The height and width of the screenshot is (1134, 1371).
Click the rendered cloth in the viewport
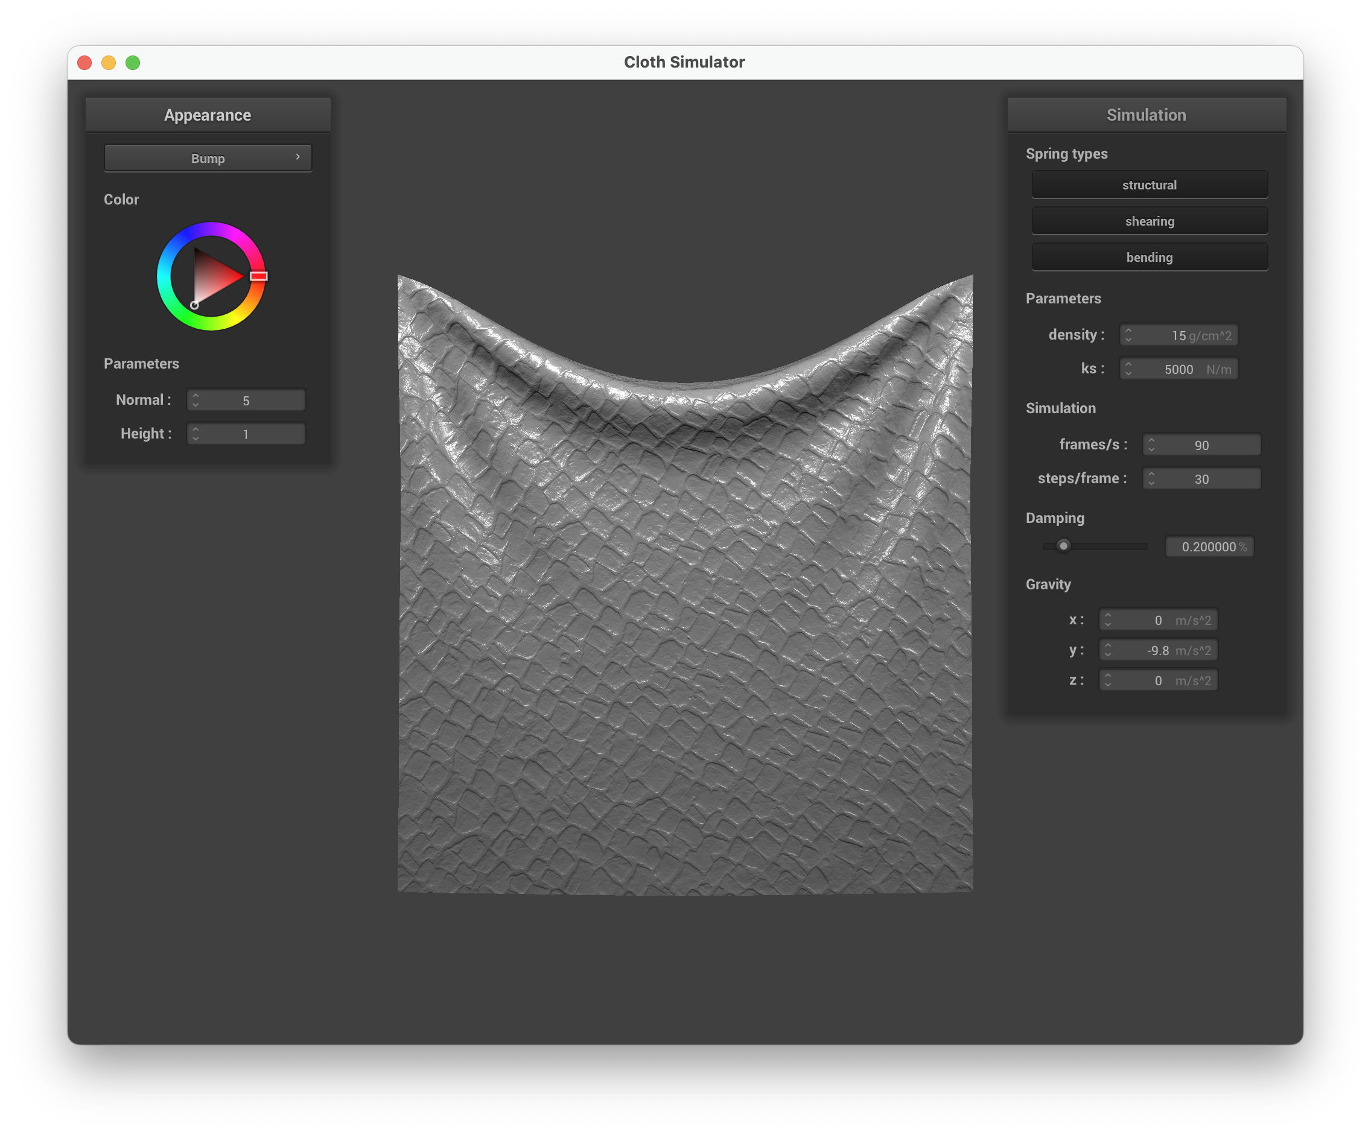click(685, 620)
